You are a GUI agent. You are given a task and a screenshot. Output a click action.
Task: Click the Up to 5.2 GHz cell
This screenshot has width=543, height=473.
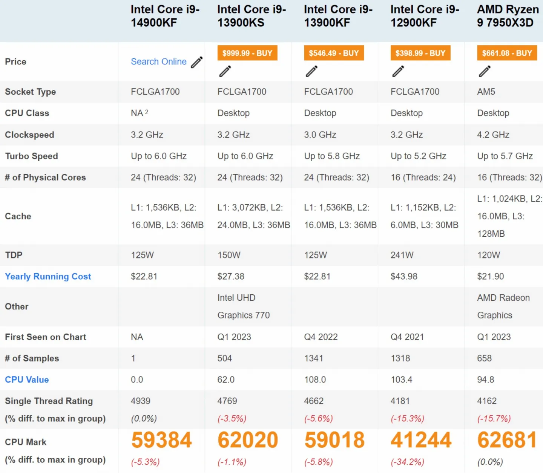[x=419, y=156]
